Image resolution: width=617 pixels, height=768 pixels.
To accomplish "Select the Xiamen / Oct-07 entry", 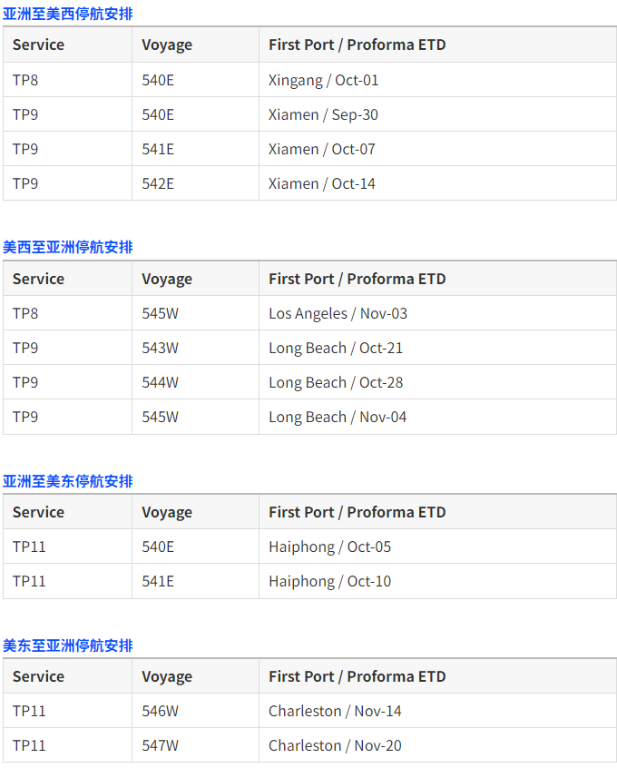I will 322,149.
